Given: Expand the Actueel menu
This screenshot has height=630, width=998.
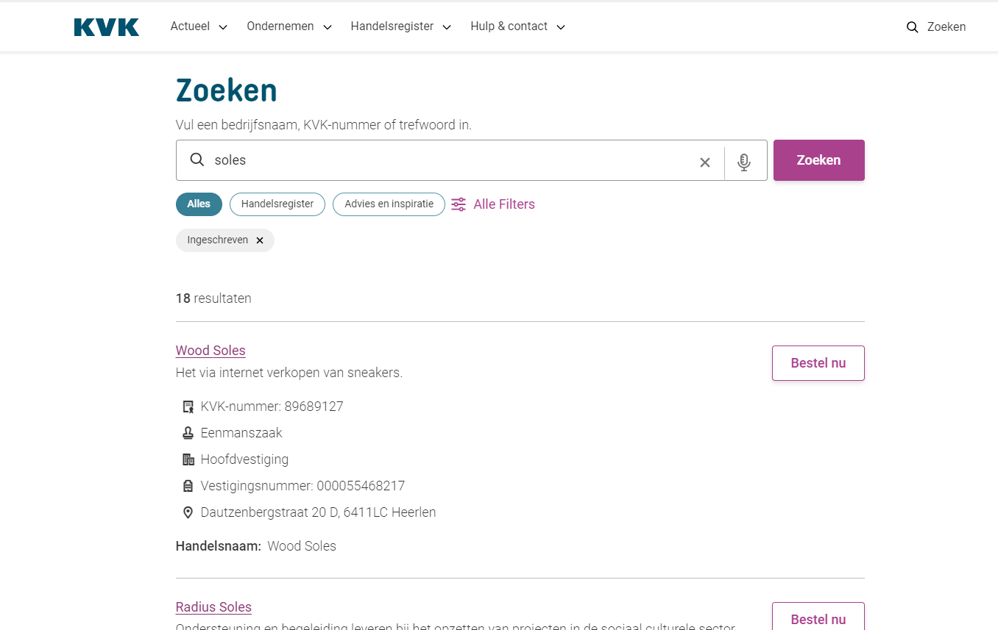Looking at the screenshot, I should [x=199, y=26].
